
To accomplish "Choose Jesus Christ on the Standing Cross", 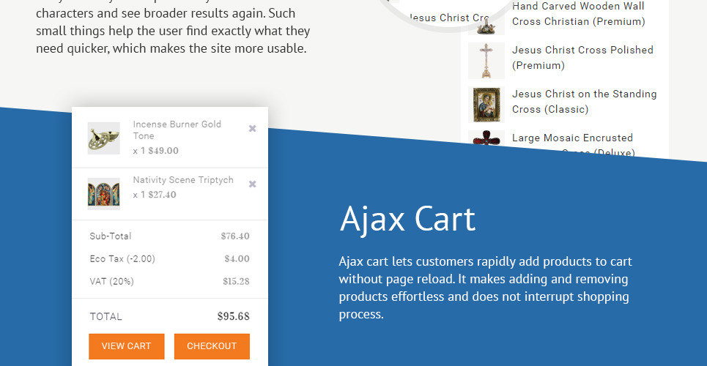I will [x=584, y=102].
